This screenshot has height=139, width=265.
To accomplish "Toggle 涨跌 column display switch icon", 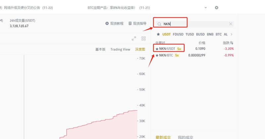I will [232, 43].
